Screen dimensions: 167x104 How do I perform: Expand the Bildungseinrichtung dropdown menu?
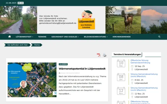click(96, 37)
